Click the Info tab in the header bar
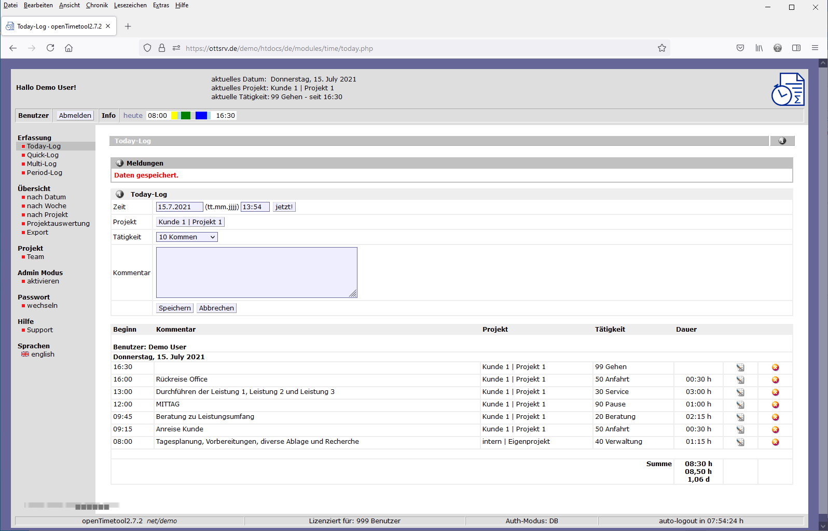The width and height of the screenshot is (828, 531). click(108, 116)
